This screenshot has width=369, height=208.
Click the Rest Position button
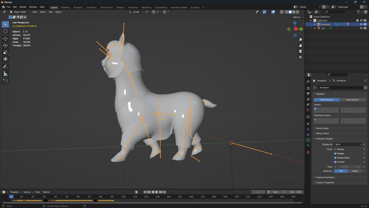(353, 100)
